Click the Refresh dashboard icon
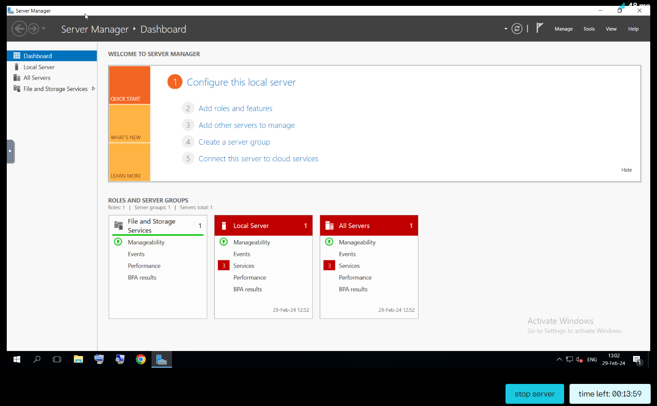This screenshot has width=657, height=406. tap(517, 29)
